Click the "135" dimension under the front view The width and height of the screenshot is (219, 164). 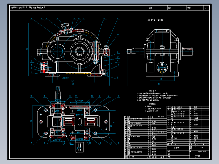pyautogui.click(x=72, y=81)
